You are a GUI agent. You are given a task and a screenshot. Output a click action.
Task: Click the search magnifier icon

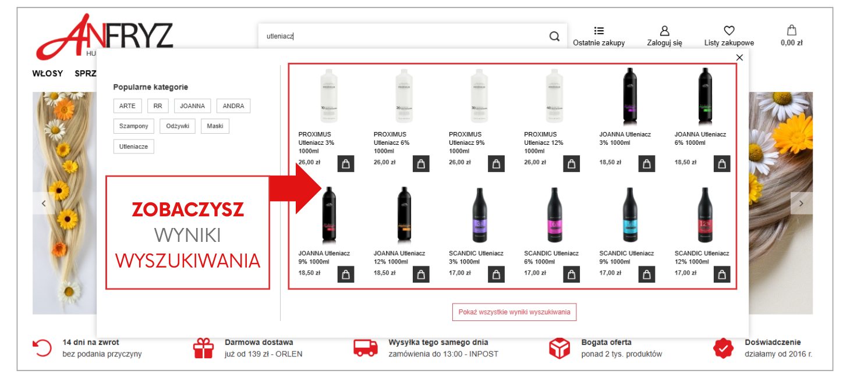[554, 36]
